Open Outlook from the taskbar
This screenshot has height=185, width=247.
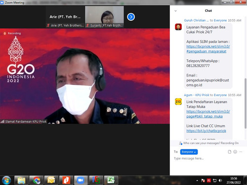[x=51, y=180]
